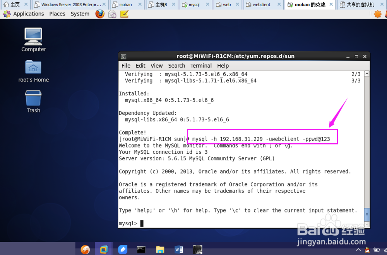The image size is (387, 255).
Task: Open File Explorer from the taskbar
Action: 160,250
